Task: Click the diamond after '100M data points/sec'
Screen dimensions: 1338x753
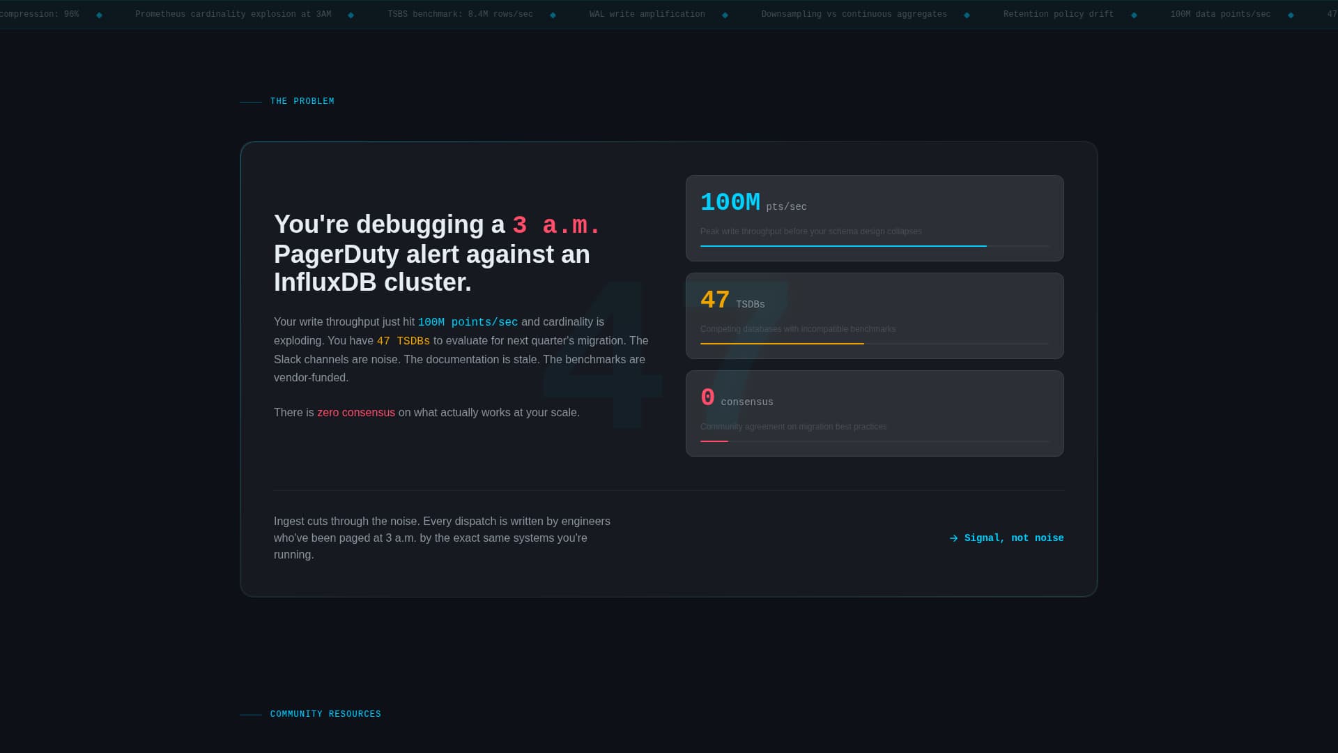Action: [x=1291, y=15]
